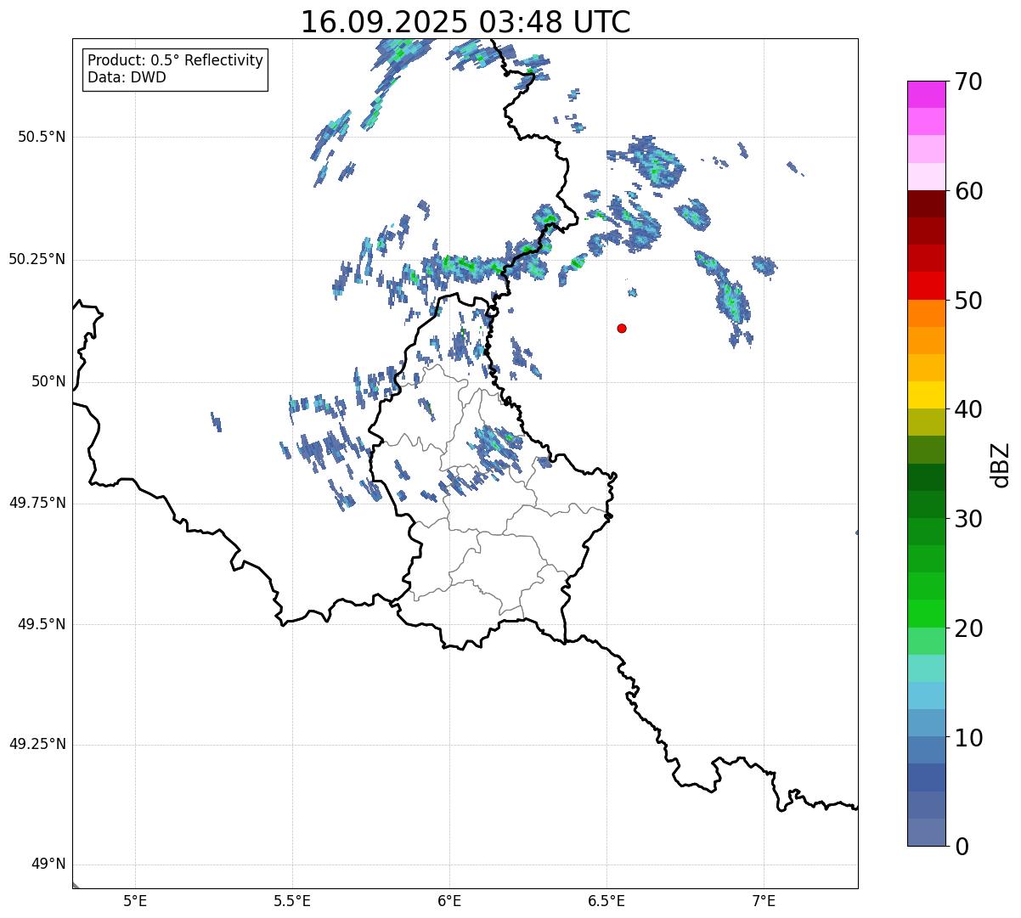The width and height of the screenshot is (1021, 918).
Task: Click the 49.75°N latitude label
Action: click(37, 503)
